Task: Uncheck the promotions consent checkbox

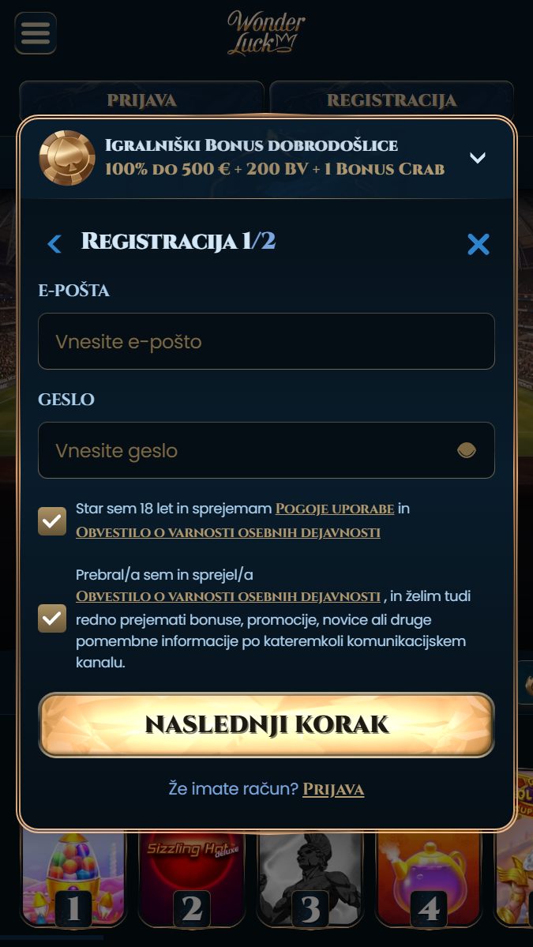Action: coord(53,618)
